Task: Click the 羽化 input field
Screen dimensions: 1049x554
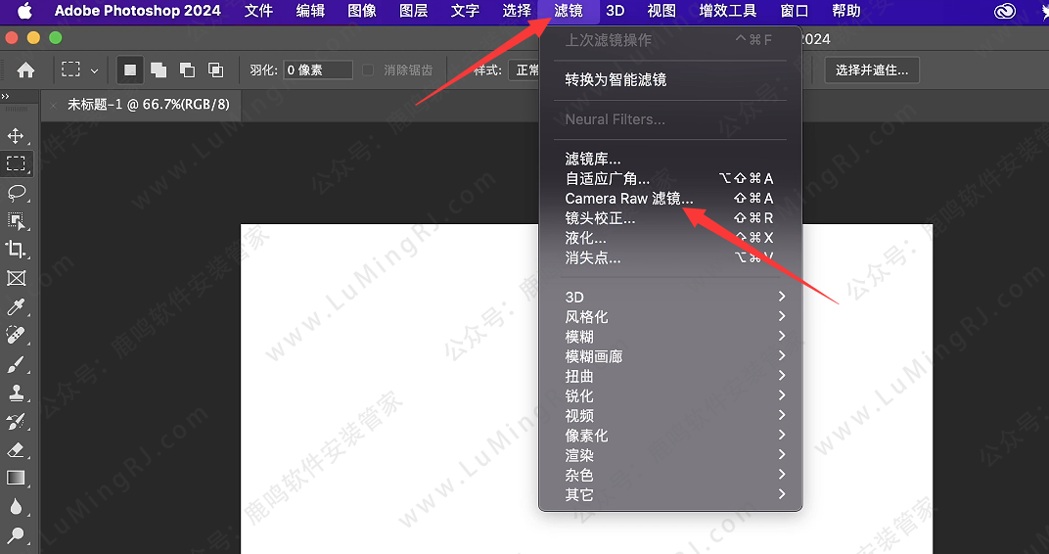Action: [x=318, y=69]
